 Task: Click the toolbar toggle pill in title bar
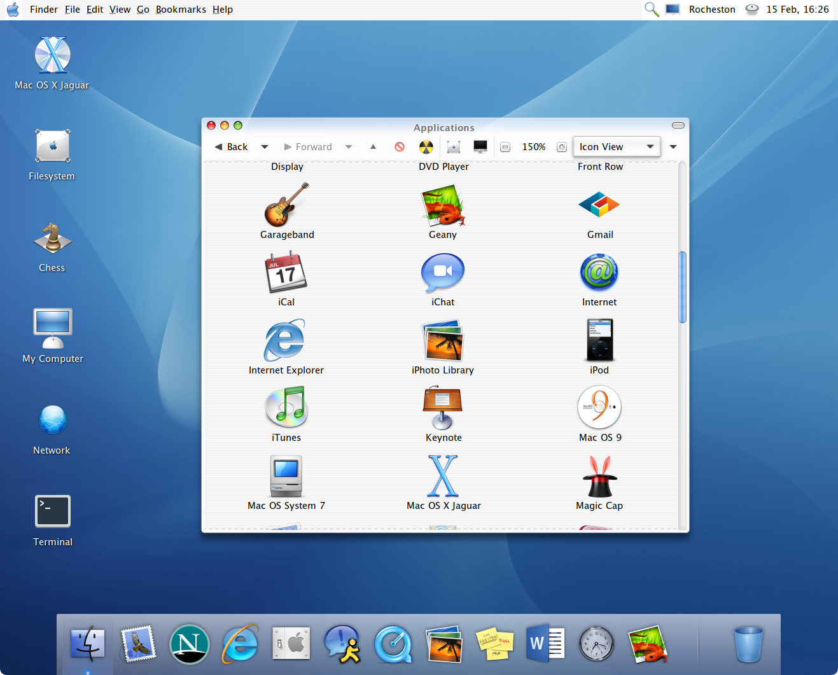click(x=678, y=125)
